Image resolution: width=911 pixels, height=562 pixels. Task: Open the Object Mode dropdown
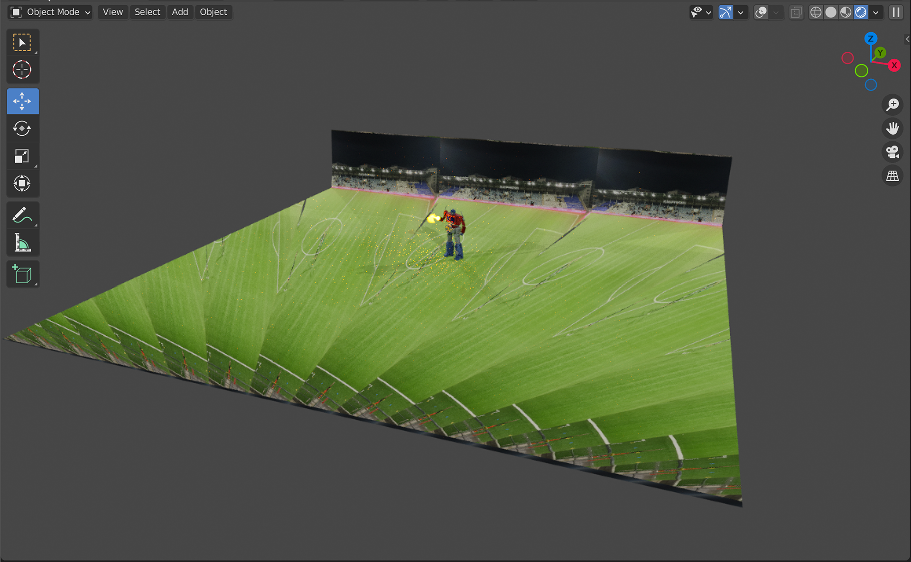[50, 12]
